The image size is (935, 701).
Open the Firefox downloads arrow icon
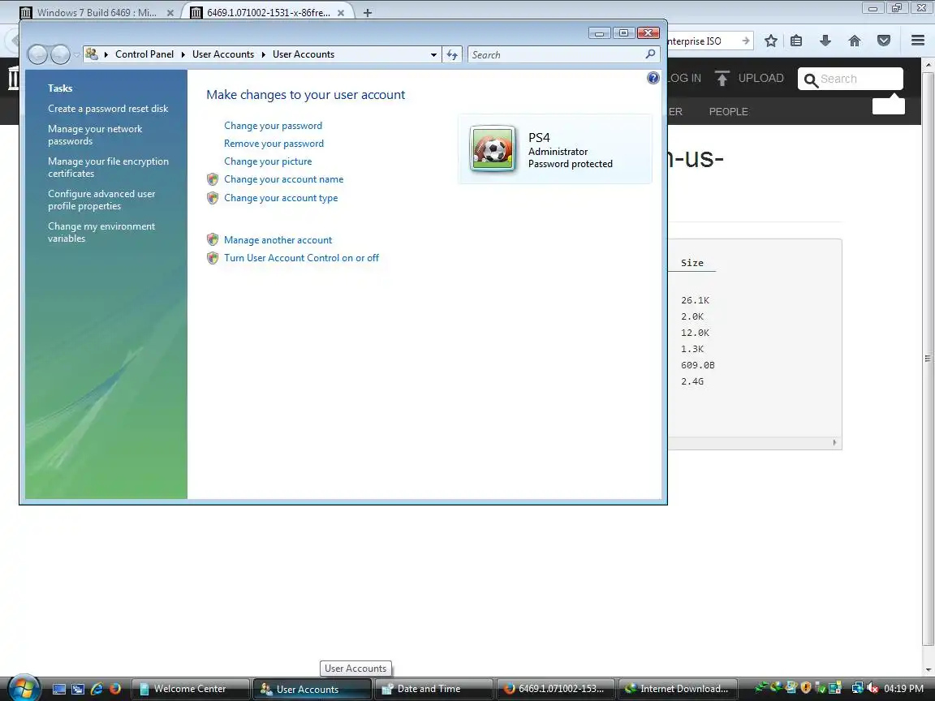coord(825,41)
